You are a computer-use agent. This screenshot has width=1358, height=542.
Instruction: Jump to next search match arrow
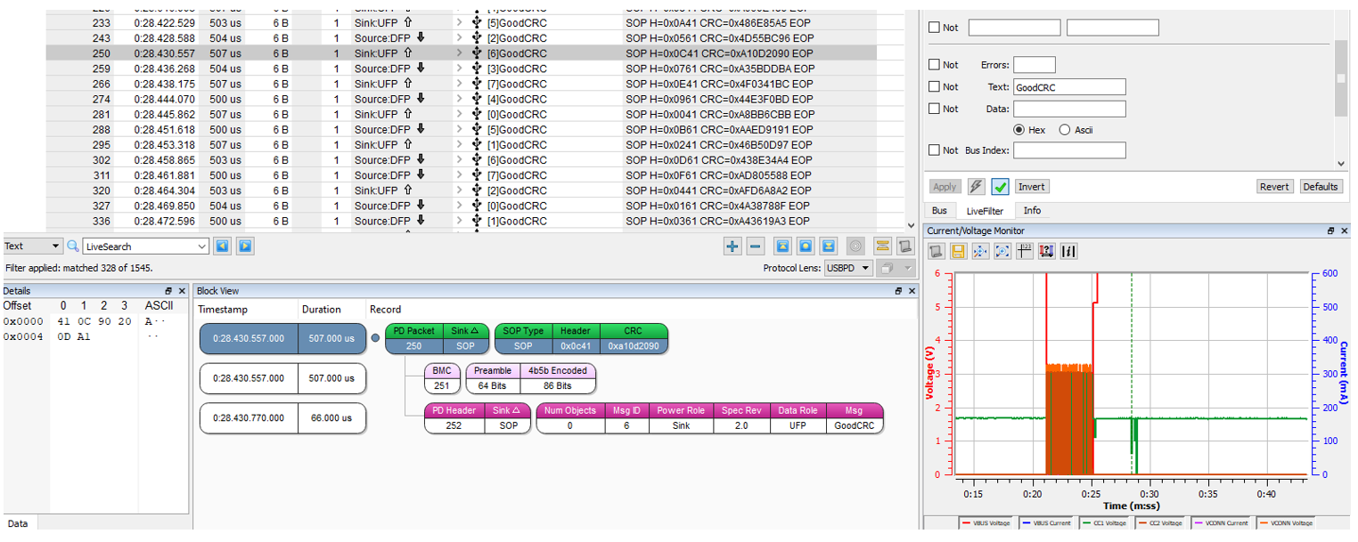[x=245, y=247]
